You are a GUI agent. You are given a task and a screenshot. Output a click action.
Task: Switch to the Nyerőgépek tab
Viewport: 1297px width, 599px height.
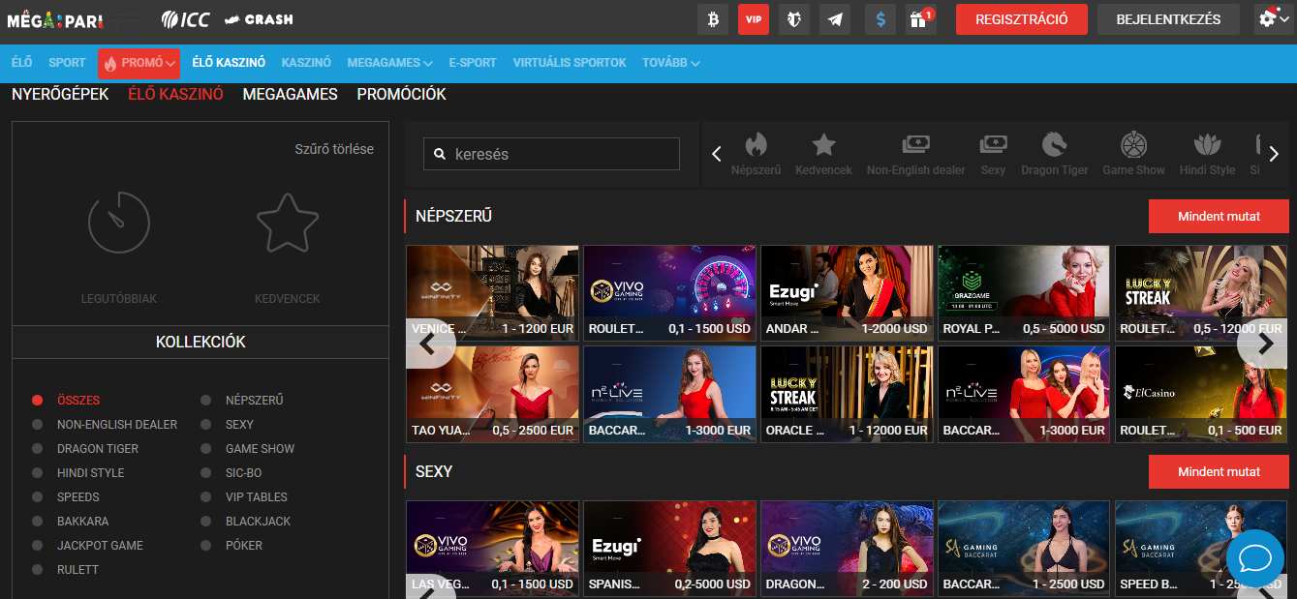point(60,94)
